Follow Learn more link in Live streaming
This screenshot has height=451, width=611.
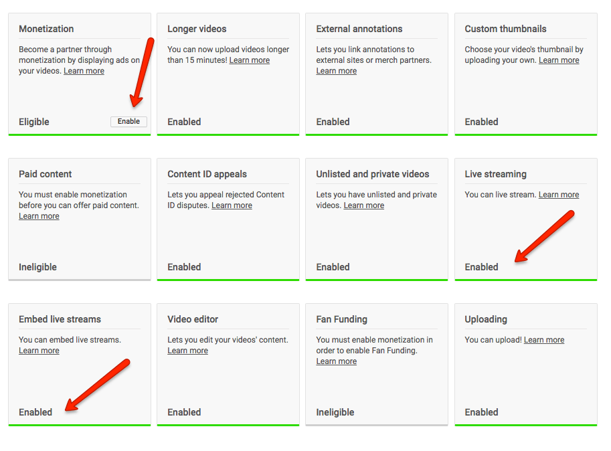559,195
